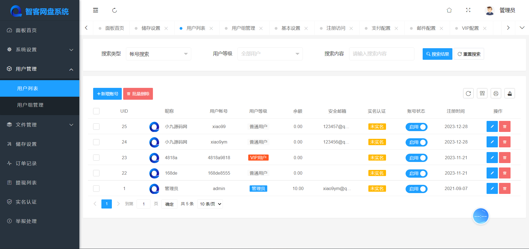The width and height of the screenshot is (529, 249).
Task: Edit user xiao9ym with the pencil icon
Action: click(x=492, y=142)
